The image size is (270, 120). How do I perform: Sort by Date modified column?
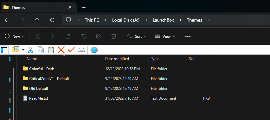(126, 59)
